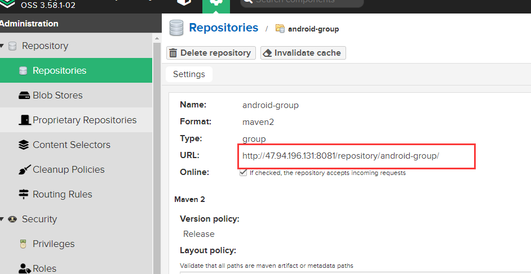Collapse the Repository tree section
The image size is (531, 274).
click(3, 46)
